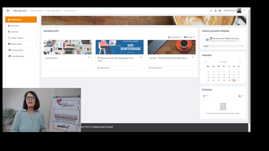Open Termine Live Treffen recent item
The height and width of the screenshot is (151, 269).
[x=223, y=40]
